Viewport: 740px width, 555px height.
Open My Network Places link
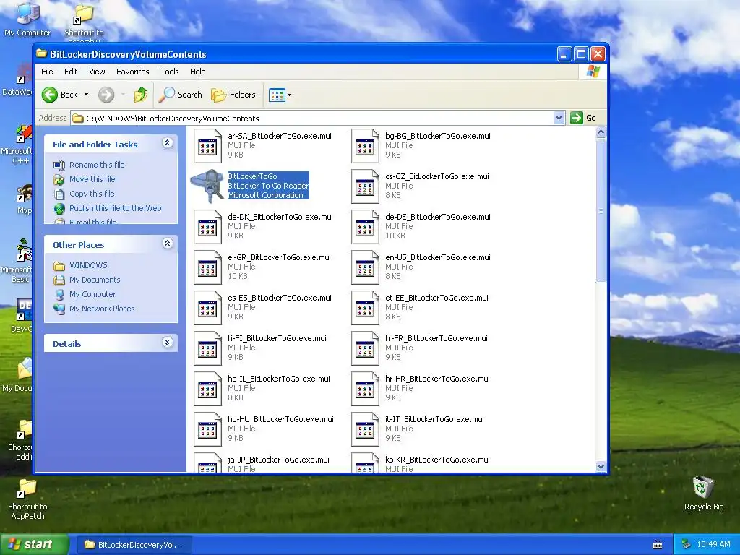click(x=102, y=309)
